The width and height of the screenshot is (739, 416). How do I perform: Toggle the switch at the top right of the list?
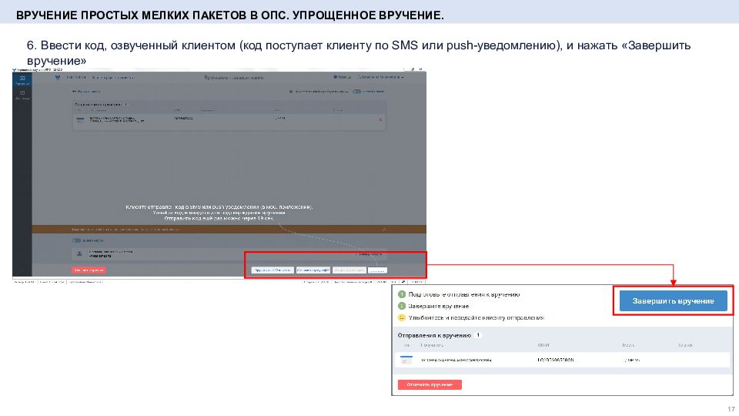(x=356, y=92)
